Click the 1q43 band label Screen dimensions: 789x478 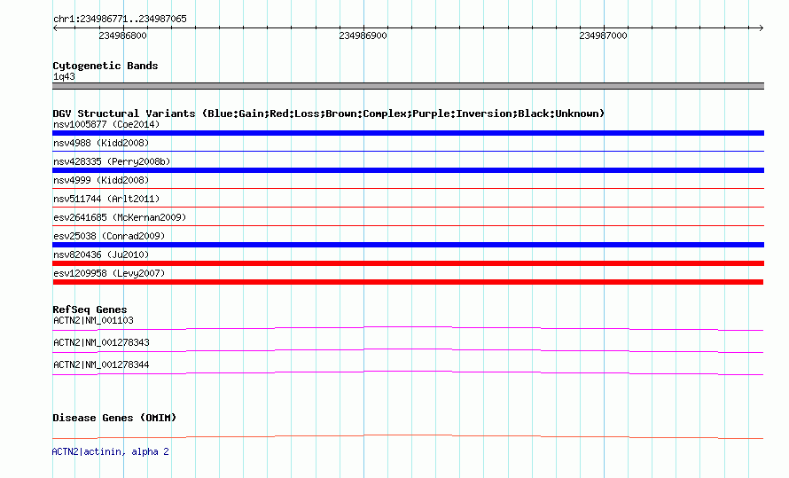coord(64,76)
